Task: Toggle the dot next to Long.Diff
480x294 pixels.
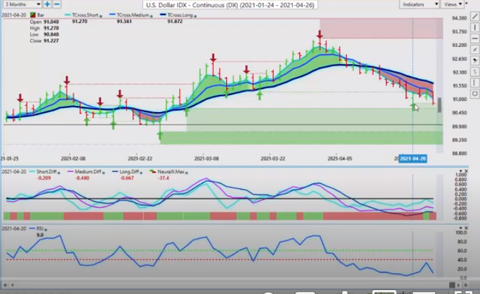Action: tap(141, 173)
